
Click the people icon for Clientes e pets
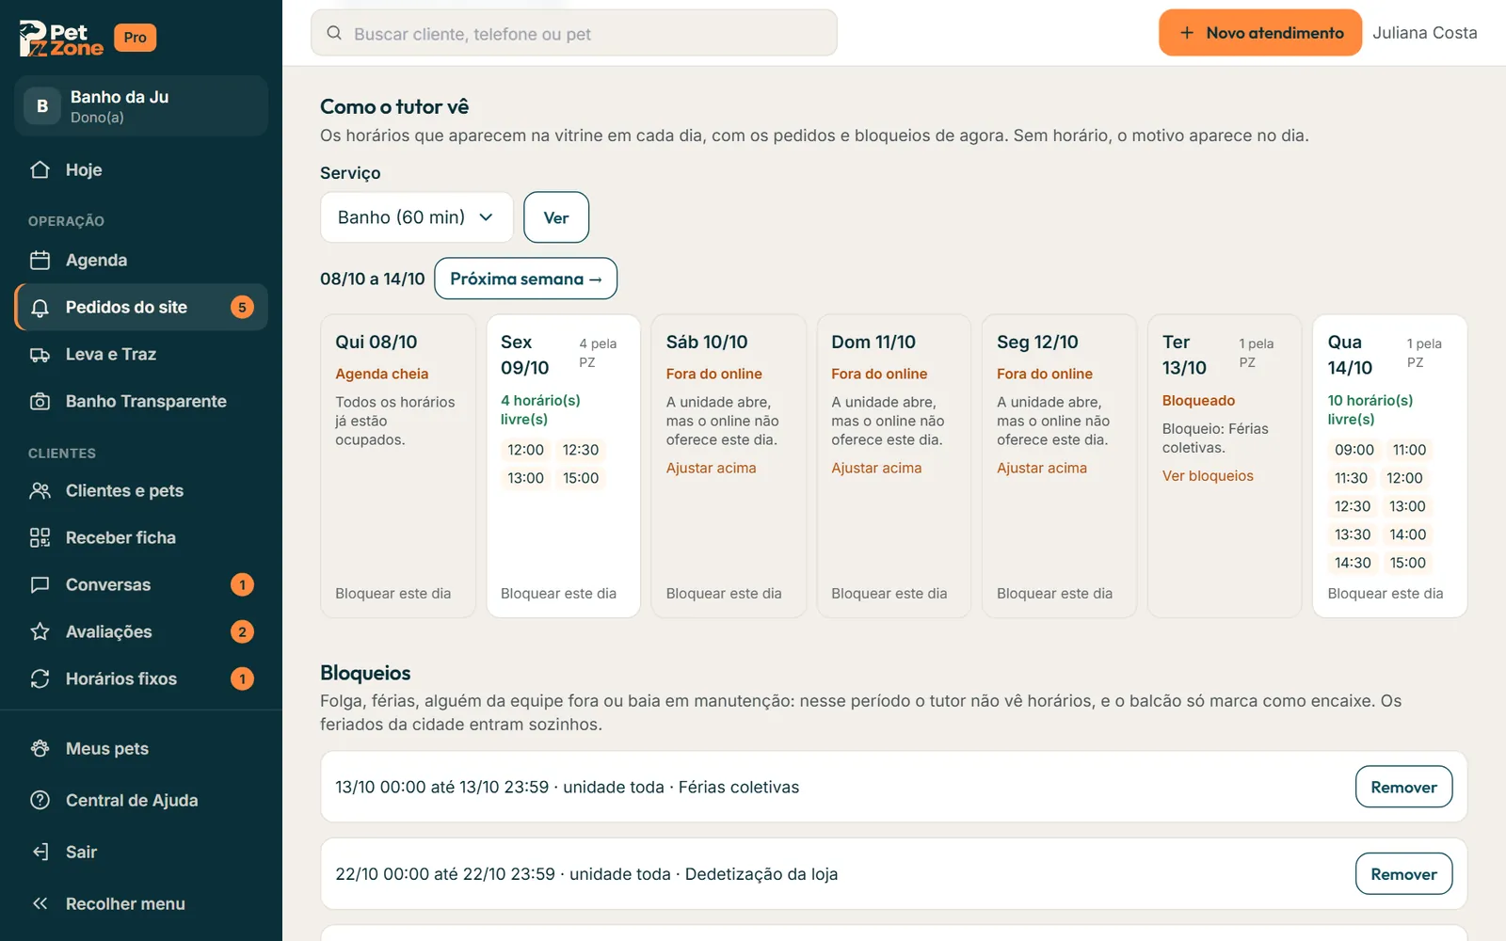click(x=40, y=491)
